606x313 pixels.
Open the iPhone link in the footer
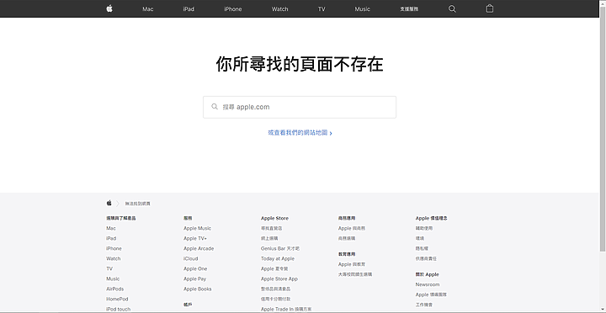(x=114, y=248)
